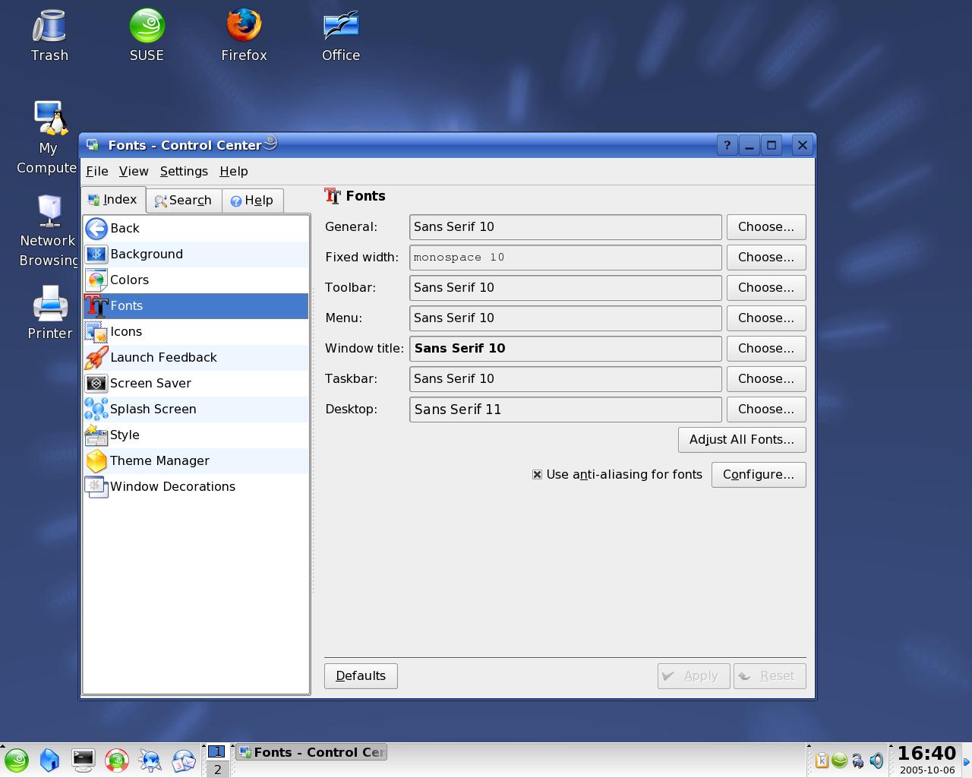Open the File menu
The height and width of the screenshot is (778, 972).
pyautogui.click(x=97, y=171)
